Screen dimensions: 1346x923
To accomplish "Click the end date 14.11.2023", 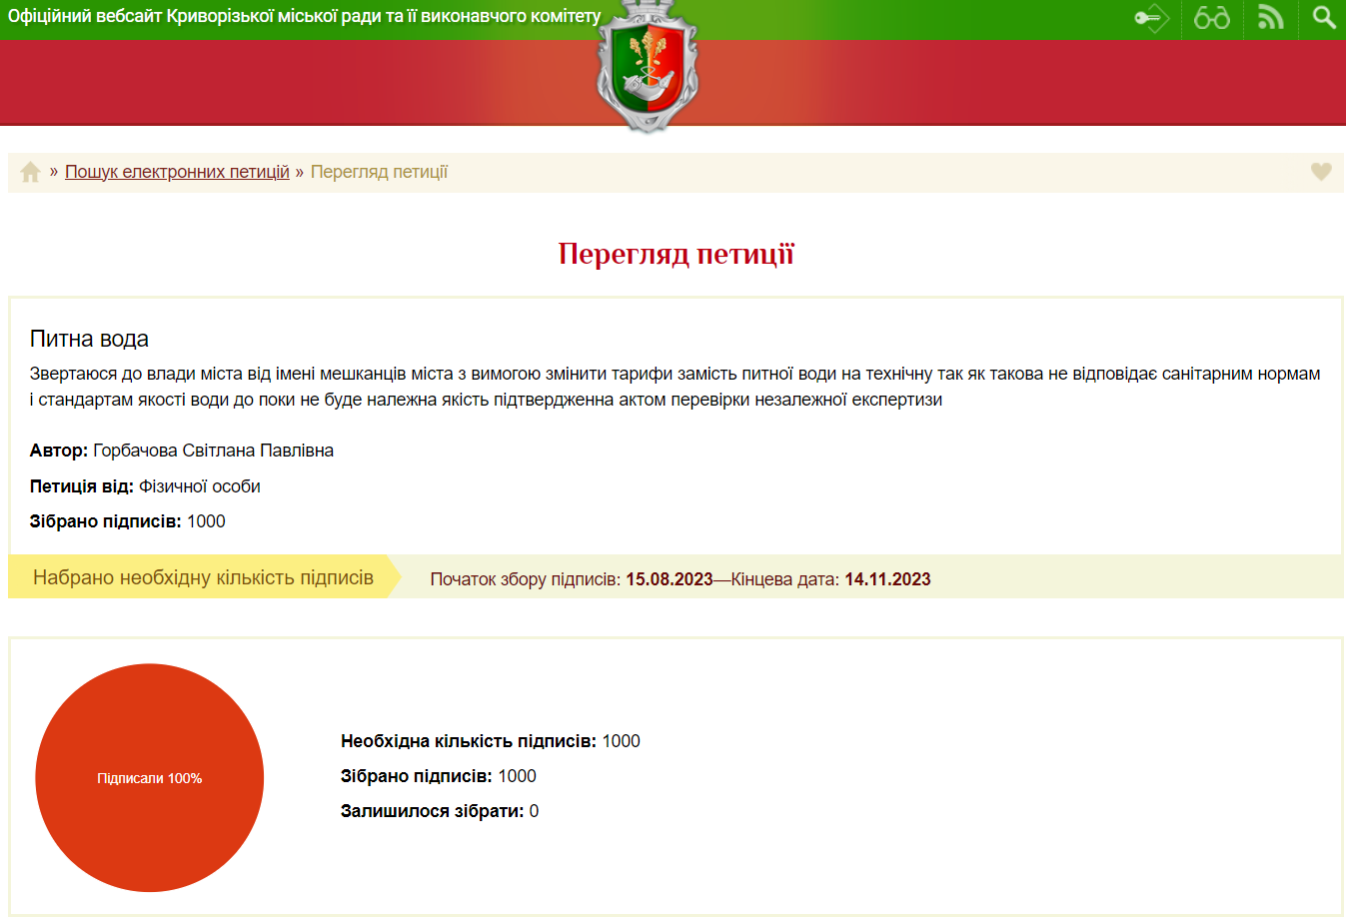I will [x=887, y=579].
